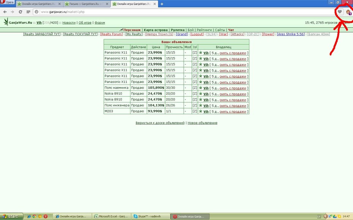This screenshot has width=353, height=220.
Task: Open [Realty ЗАРАБОТАЙ ТУТ] shortcut link
Action: point(42,34)
